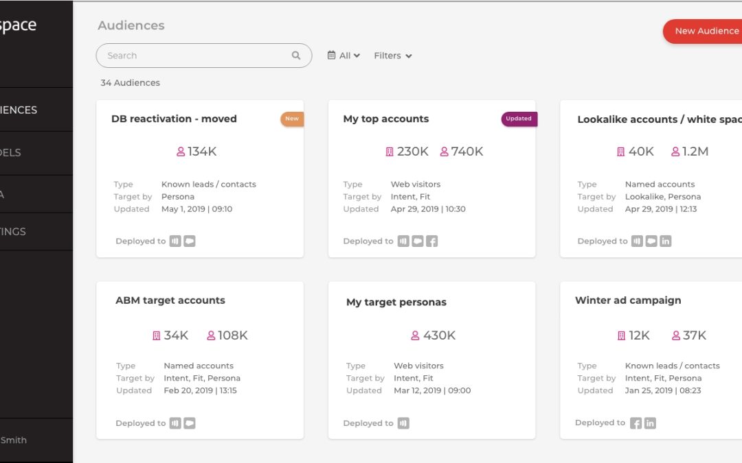Viewport: 742px width, 463px height.
Task: Click the date Feb 20, 2019 | 13:15
Action: point(200,390)
